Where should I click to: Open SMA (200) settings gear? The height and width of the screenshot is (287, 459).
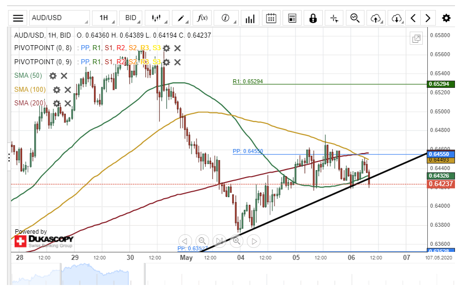point(56,103)
